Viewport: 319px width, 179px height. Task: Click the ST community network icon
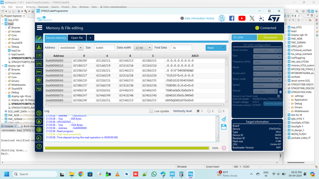261,18
